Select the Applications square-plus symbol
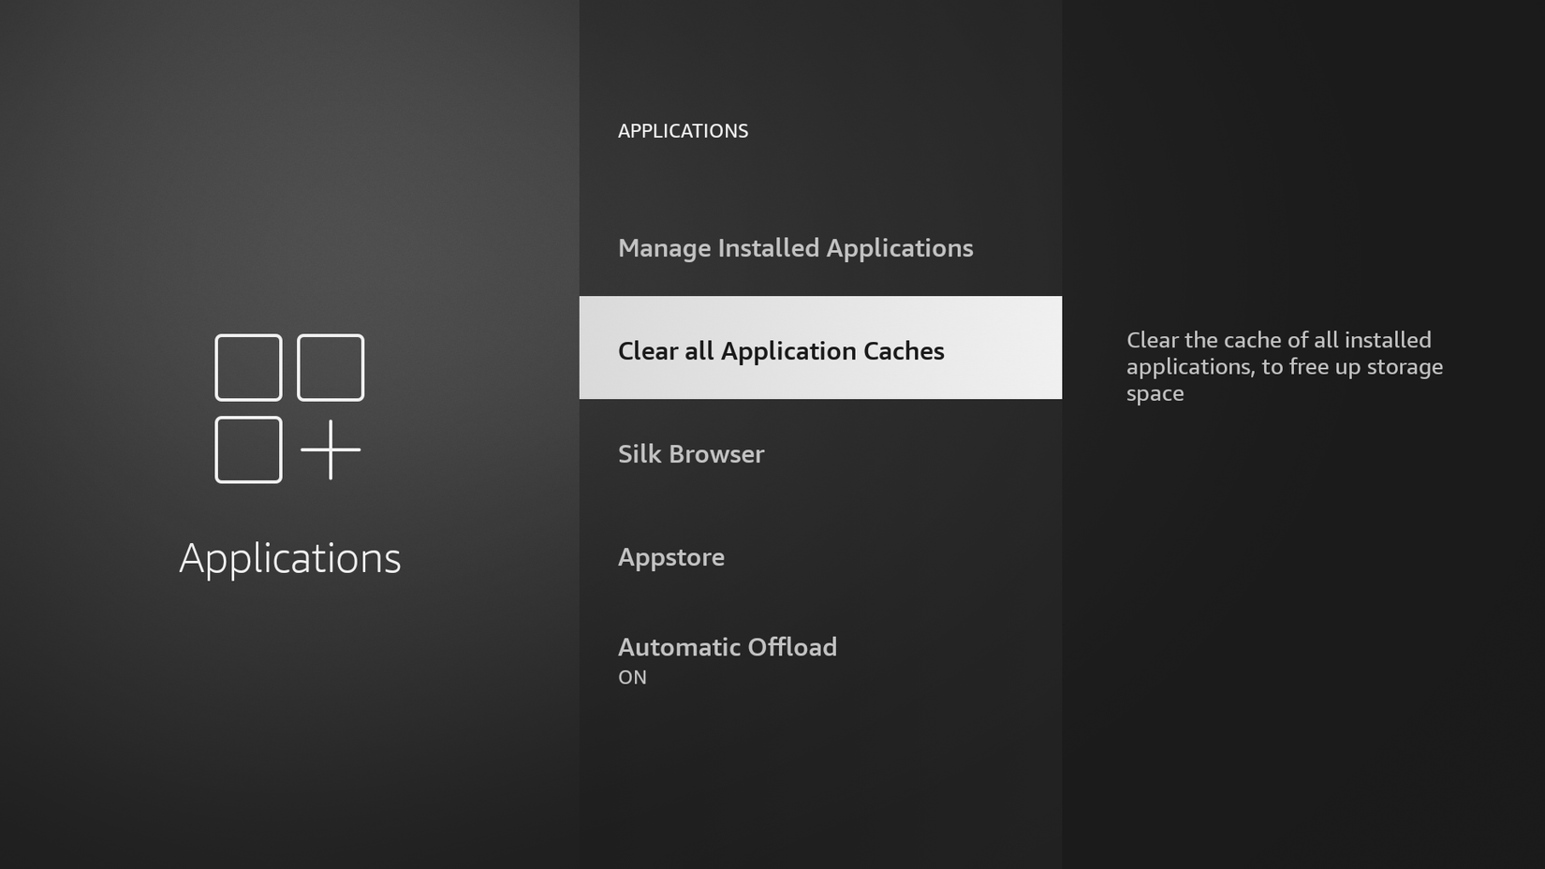The height and width of the screenshot is (869, 1545). coord(287,407)
